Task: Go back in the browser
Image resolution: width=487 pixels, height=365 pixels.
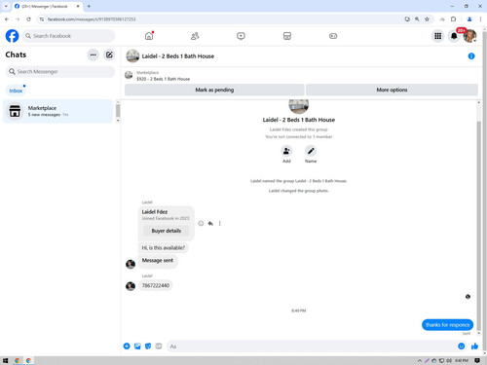Action: (7, 19)
